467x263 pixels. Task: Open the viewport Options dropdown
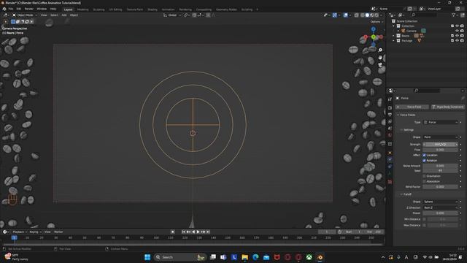(x=377, y=22)
